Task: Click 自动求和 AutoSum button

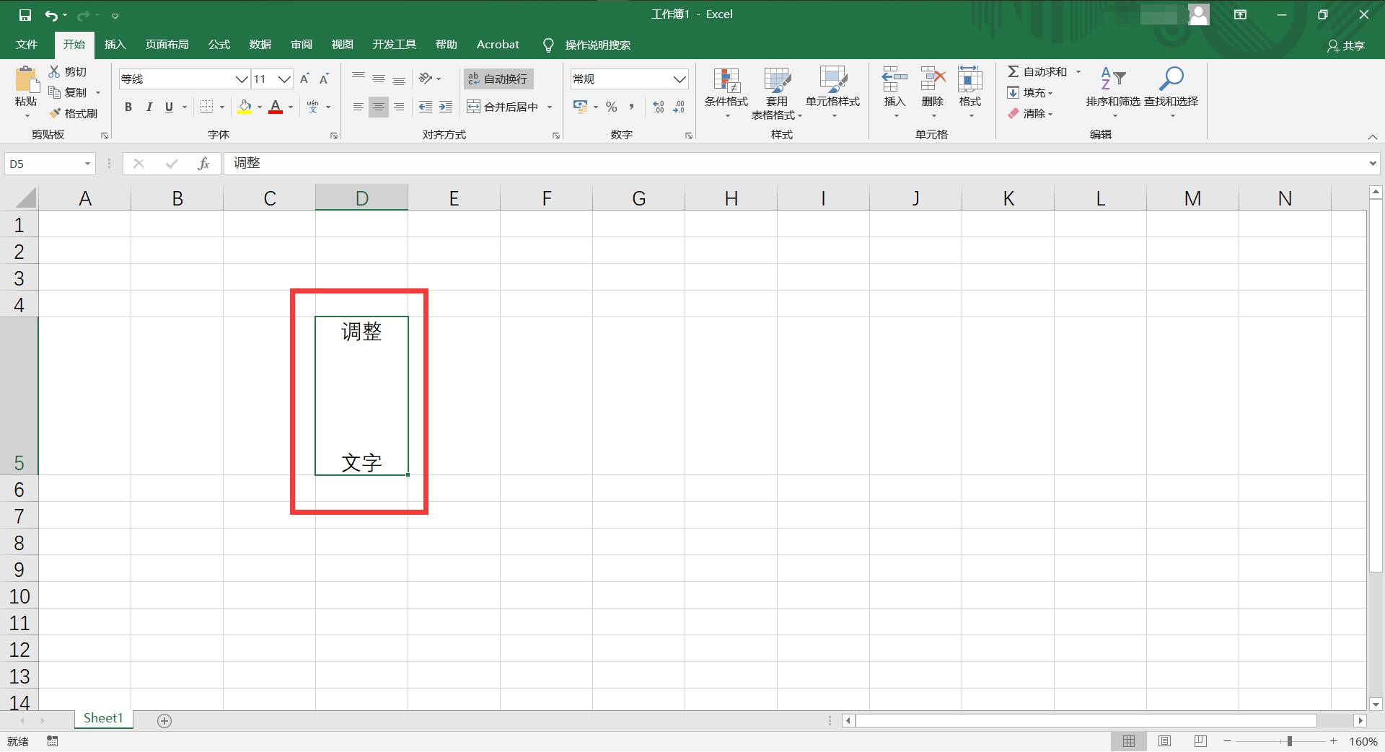Action: (x=1037, y=71)
